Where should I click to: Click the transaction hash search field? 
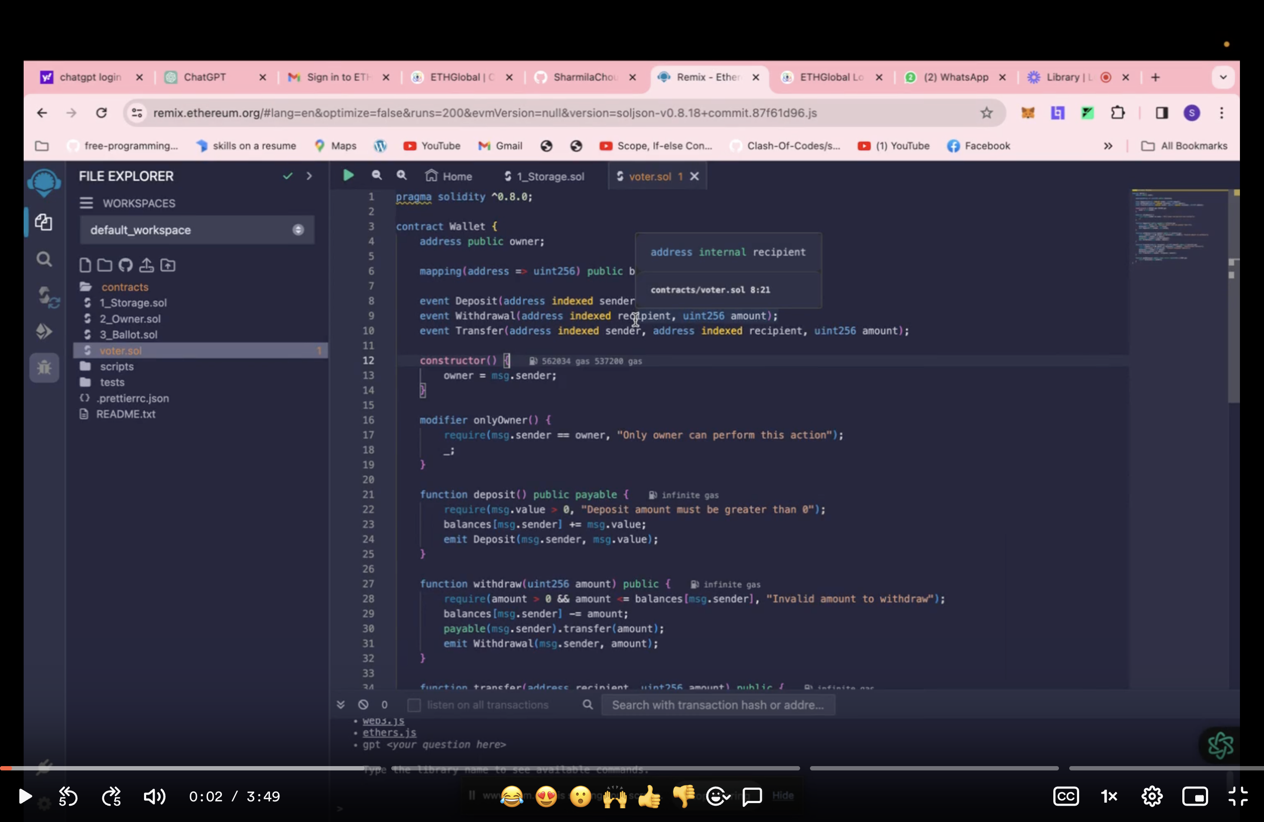[x=718, y=705]
